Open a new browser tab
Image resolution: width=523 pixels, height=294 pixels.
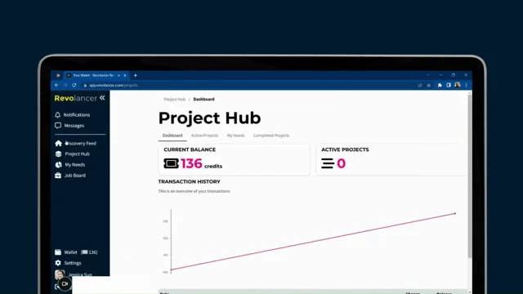pyautogui.click(x=136, y=75)
